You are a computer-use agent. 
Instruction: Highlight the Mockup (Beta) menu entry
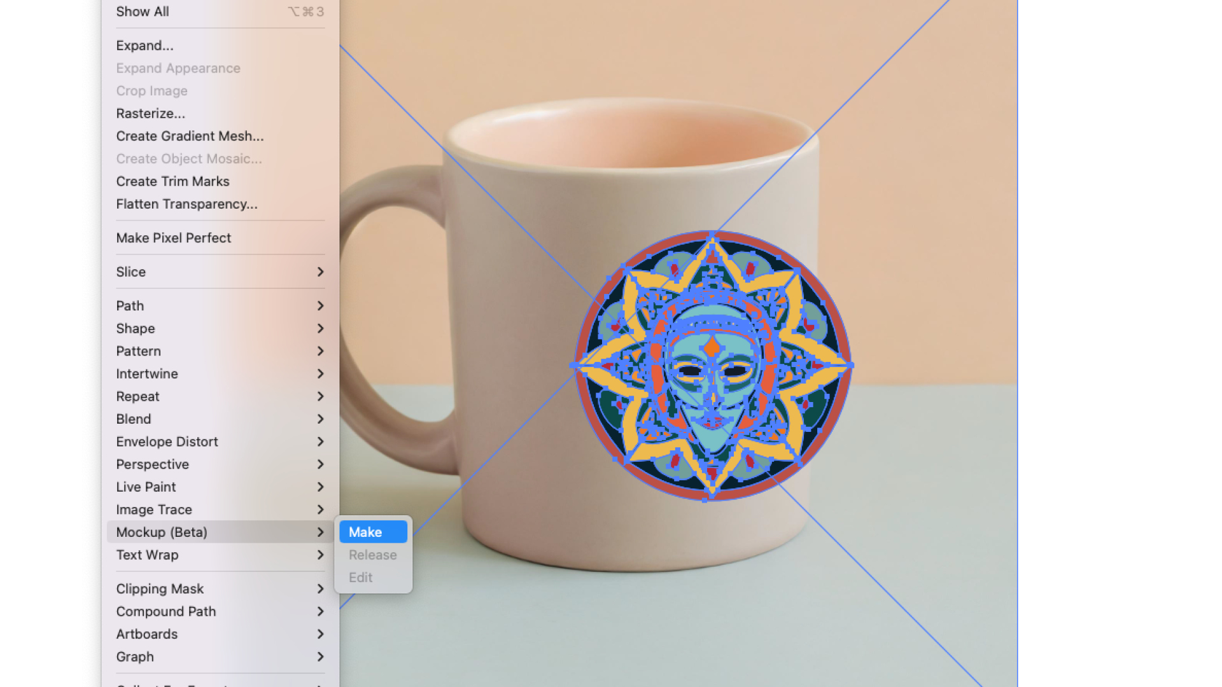tap(161, 532)
